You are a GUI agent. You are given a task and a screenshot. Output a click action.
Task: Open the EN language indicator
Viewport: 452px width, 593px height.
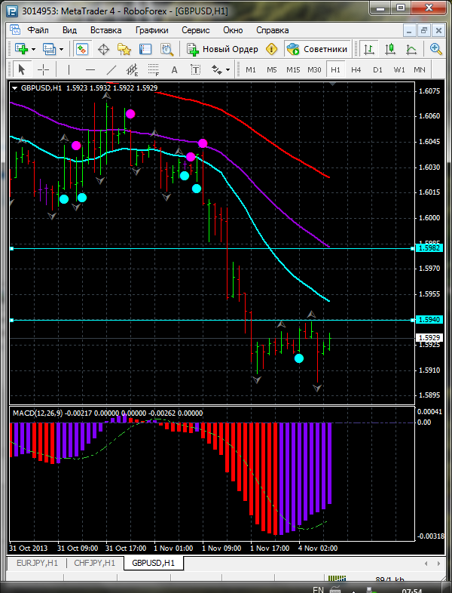click(319, 589)
